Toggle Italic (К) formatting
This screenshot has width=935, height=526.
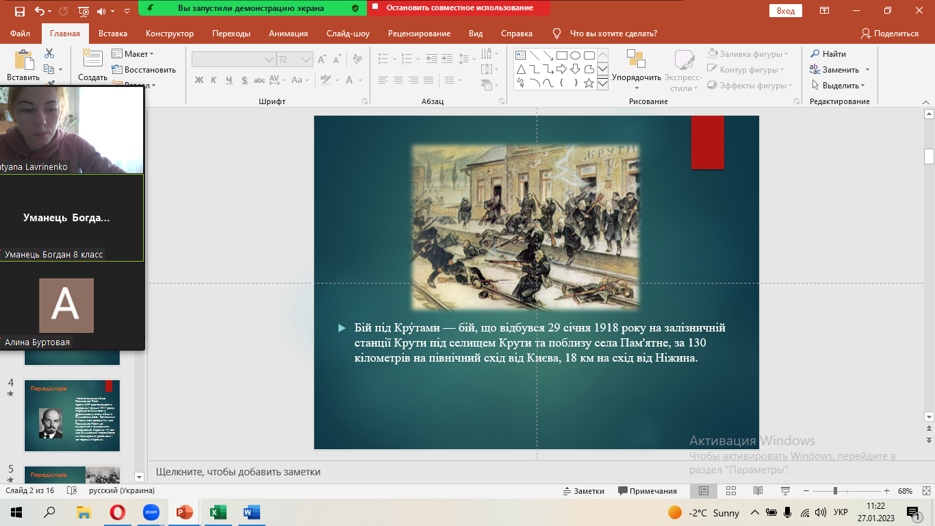[x=214, y=80]
